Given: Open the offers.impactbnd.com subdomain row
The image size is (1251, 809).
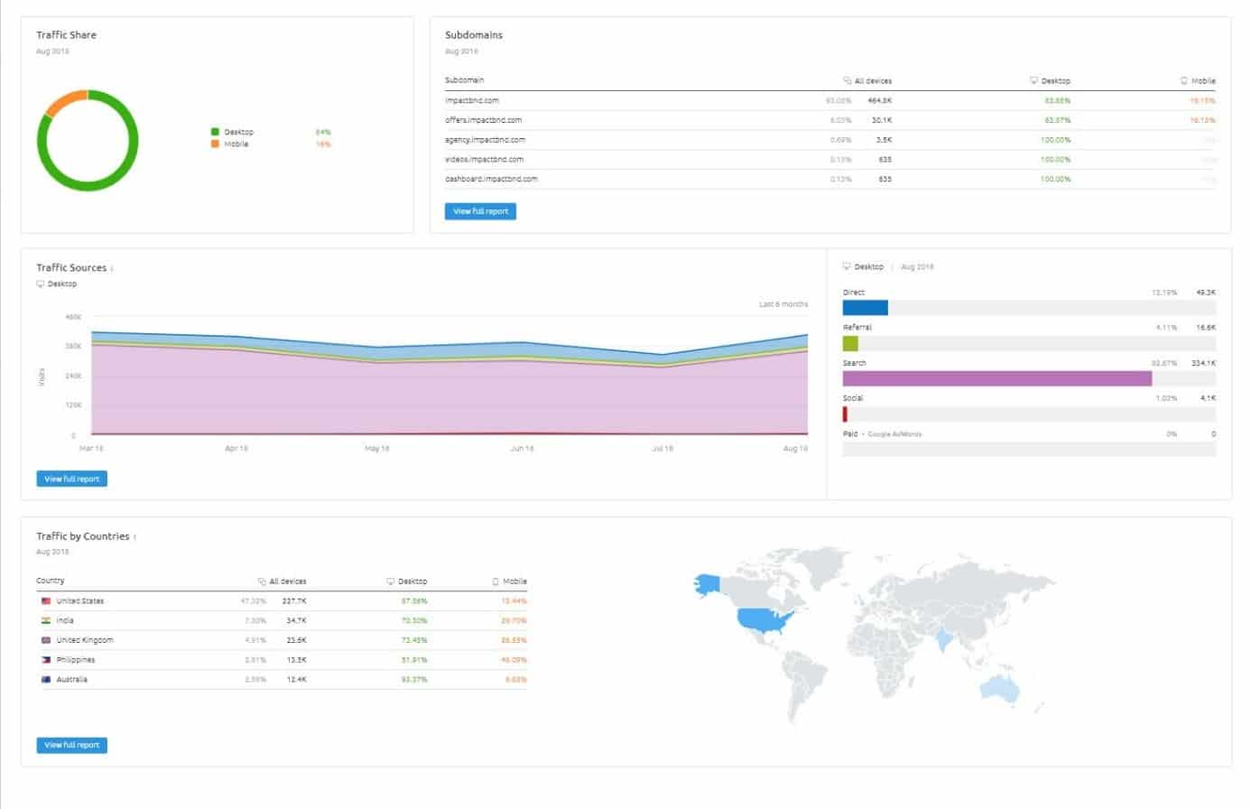Looking at the screenshot, I should pyautogui.click(x=830, y=120).
